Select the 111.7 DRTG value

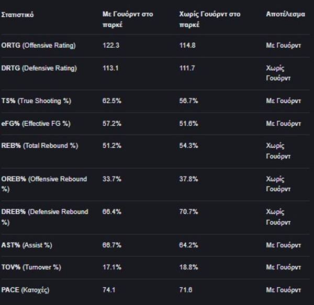[187, 68]
